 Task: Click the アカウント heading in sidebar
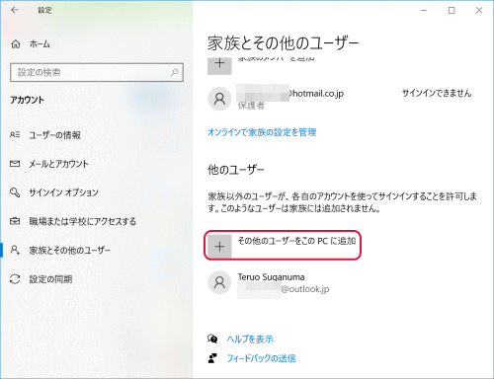[x=27, y=100]
